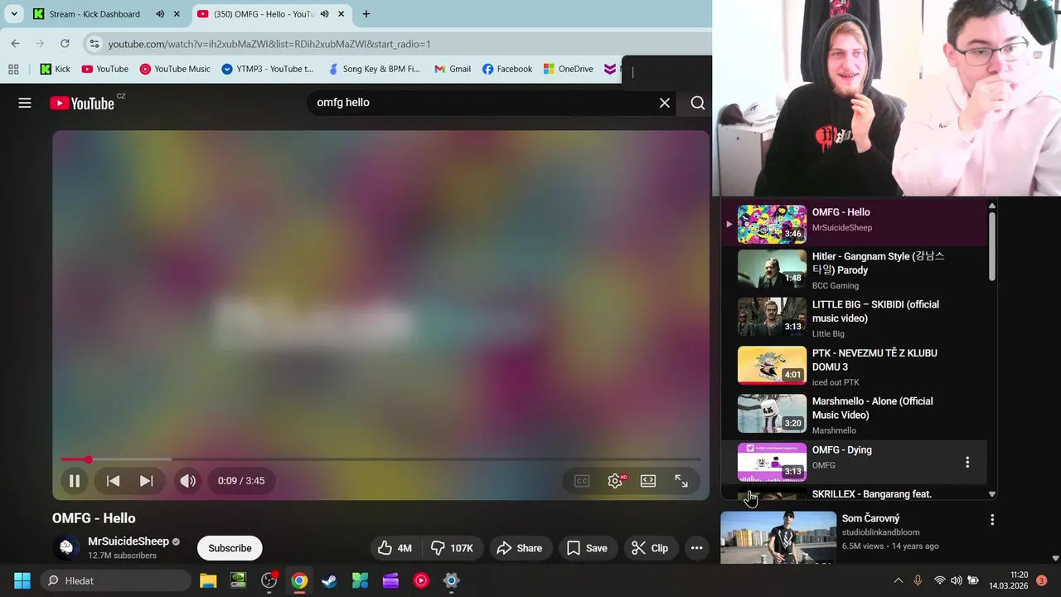Show hidden system tray icons
This screenshot has height=597, width=1061.
[898, 580]
